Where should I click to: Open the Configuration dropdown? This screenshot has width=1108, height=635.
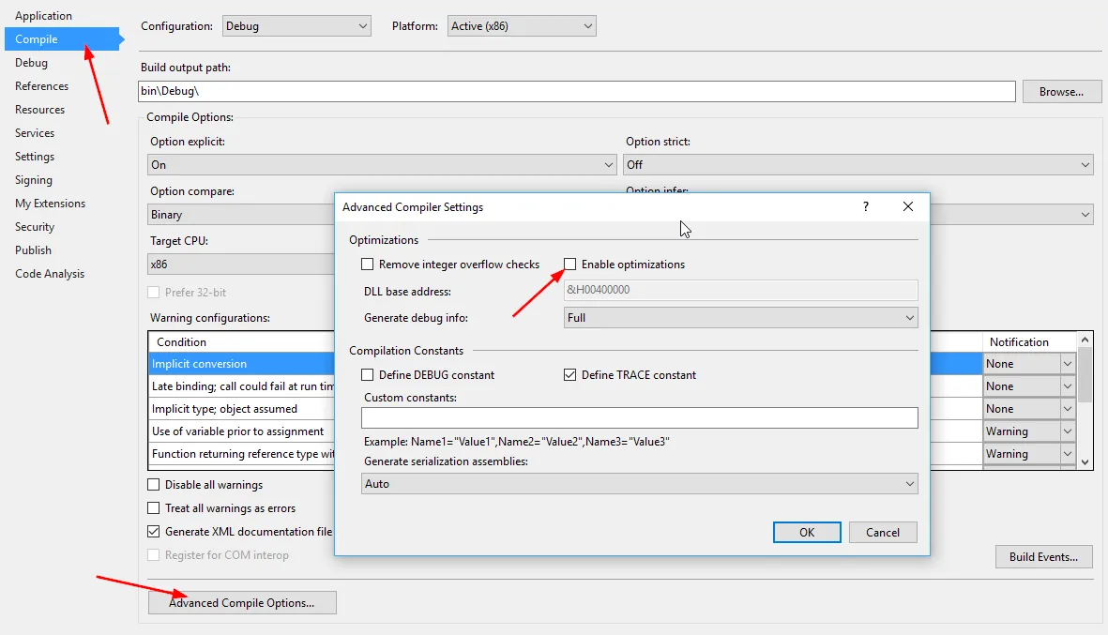296,26
